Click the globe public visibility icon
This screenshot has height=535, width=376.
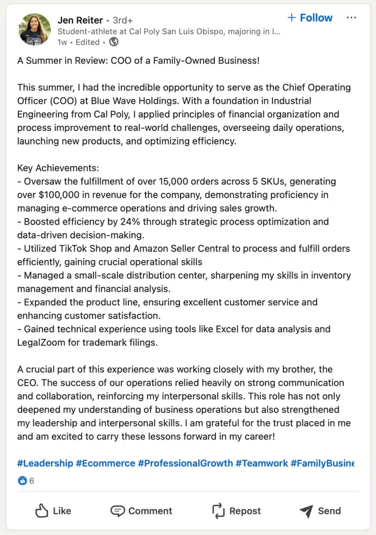tap(113, 42)
